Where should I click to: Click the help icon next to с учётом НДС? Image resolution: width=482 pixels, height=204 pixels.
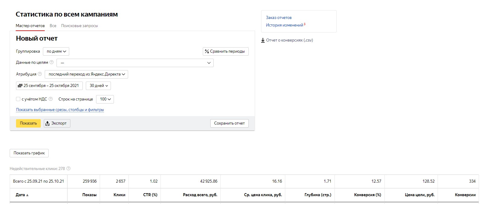[51, 99]
